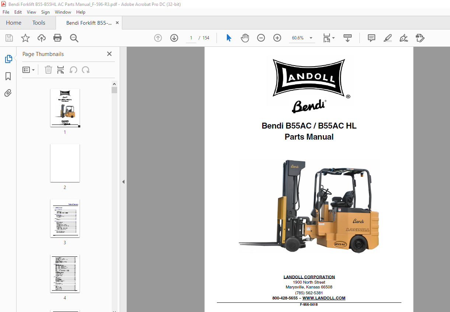The height and width of the screenshot is (312, 450).
Task: Click the forklift image
Action: (309, 206)
